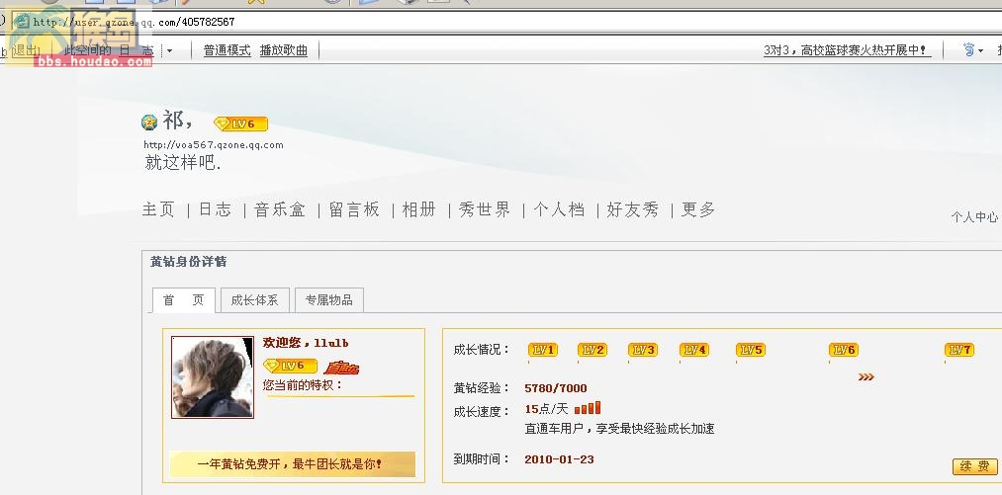
Task: Click the expiry date 2010-01-23
Action: (x=559, y=459)
